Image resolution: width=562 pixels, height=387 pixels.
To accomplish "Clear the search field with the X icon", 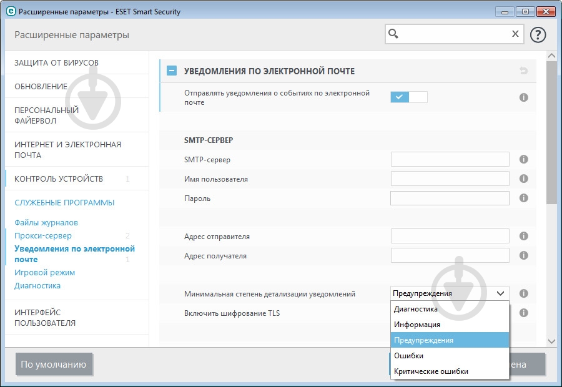I will (x=515, y=34).
